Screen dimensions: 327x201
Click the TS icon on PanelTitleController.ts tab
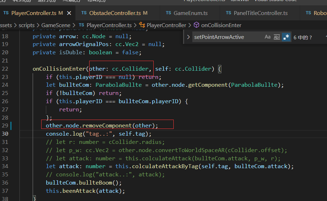(x=229, y=13)
